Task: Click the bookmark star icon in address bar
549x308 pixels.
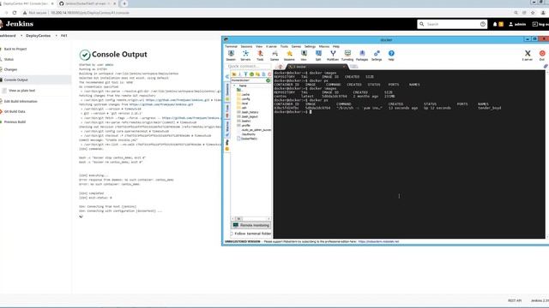Action: [533, 13]
